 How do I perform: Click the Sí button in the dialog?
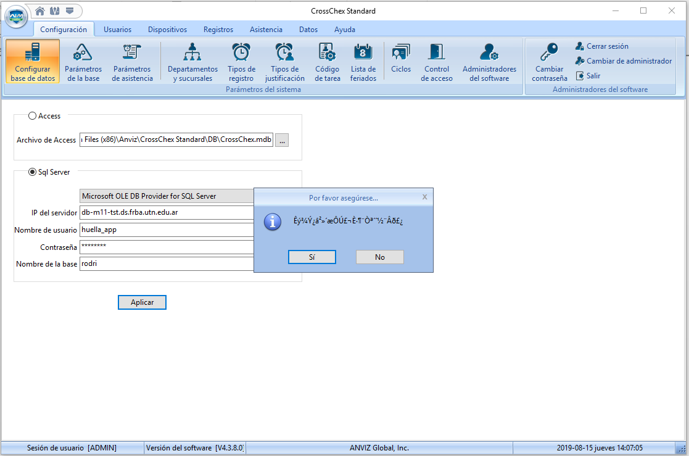click(312, 257)
